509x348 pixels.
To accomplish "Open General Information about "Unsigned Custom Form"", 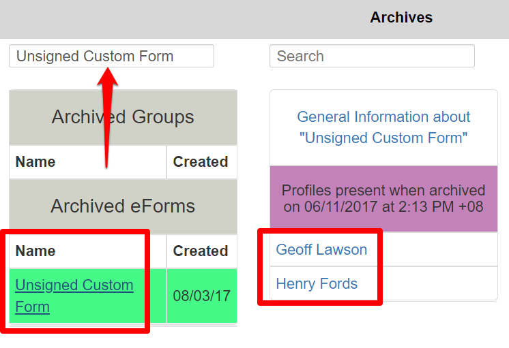I will tap(383, 127).
